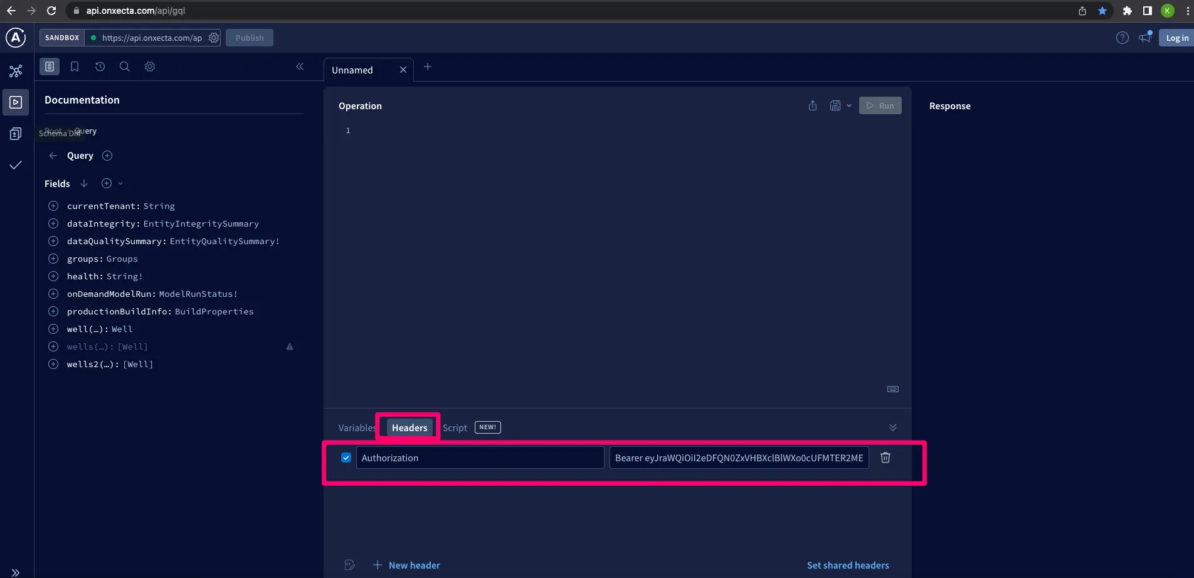Uncheck the Authorization header checkbox
The height and width of the screenshot is (578, 1194).
pos(346,458)
